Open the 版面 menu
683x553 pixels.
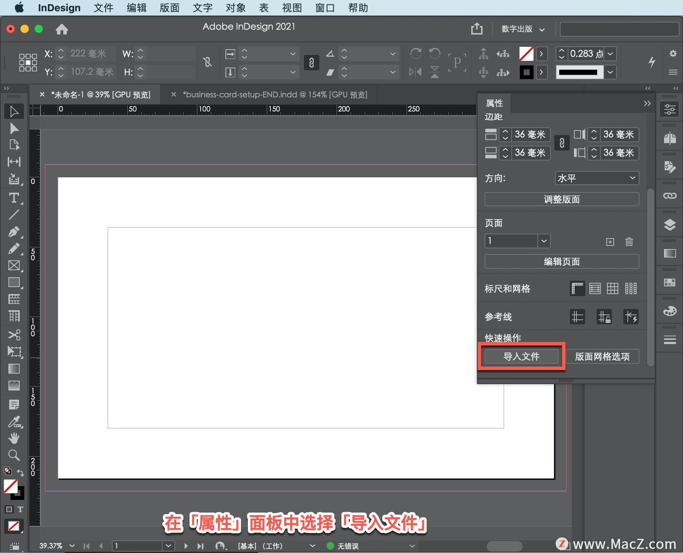169,8
